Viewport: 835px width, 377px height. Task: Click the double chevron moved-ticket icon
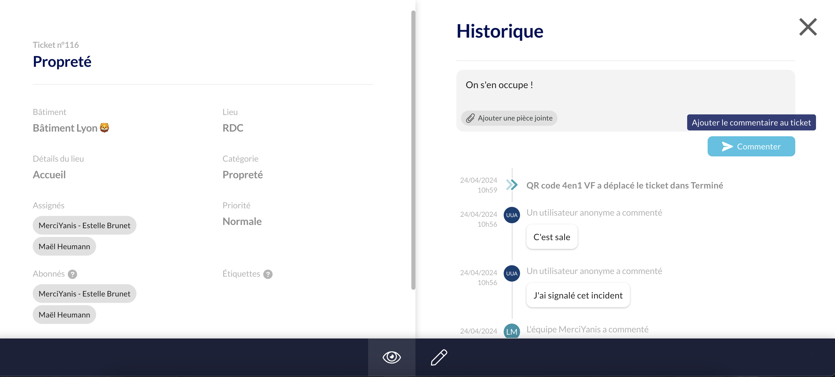pyautogui.click(x=512, y=185)
